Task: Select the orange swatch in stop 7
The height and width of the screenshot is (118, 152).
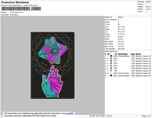Action: (x=111, y=71)
